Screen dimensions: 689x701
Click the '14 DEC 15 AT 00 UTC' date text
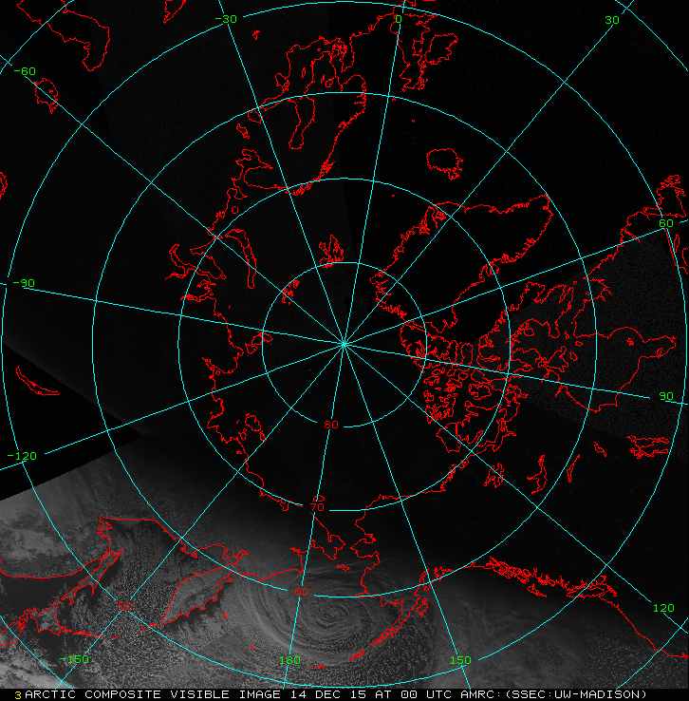371,694
